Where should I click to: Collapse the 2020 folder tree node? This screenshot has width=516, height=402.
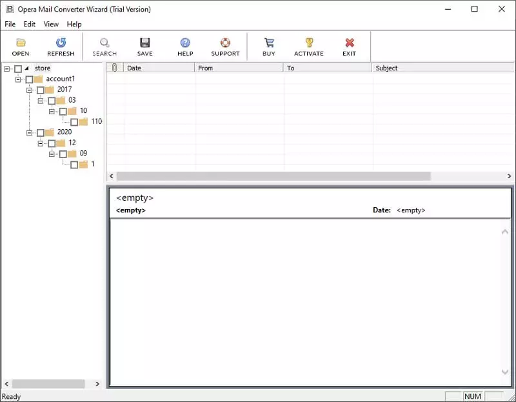click(x=30, y=132)
